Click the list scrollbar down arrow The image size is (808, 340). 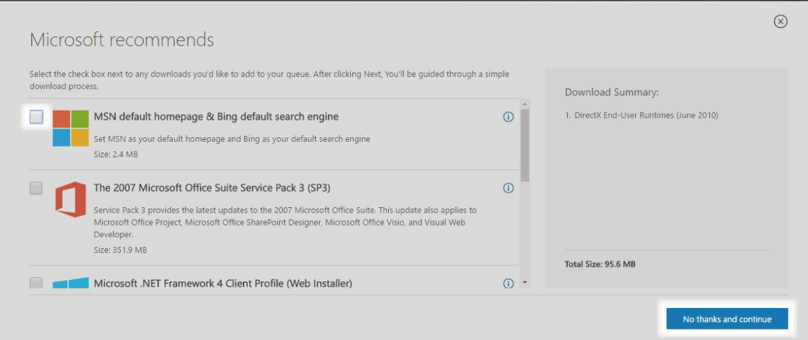pyautogui.click(x=524, y=283)
